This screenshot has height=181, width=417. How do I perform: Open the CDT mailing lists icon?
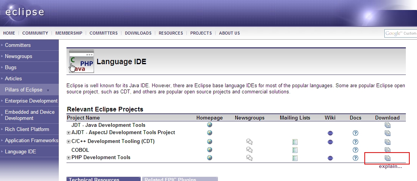tap(295, 142)
